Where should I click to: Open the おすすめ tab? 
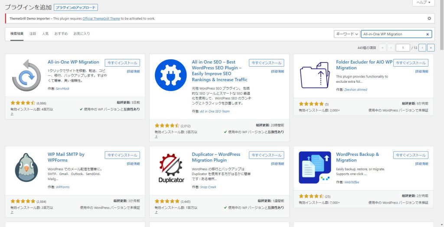coord(61,33)
